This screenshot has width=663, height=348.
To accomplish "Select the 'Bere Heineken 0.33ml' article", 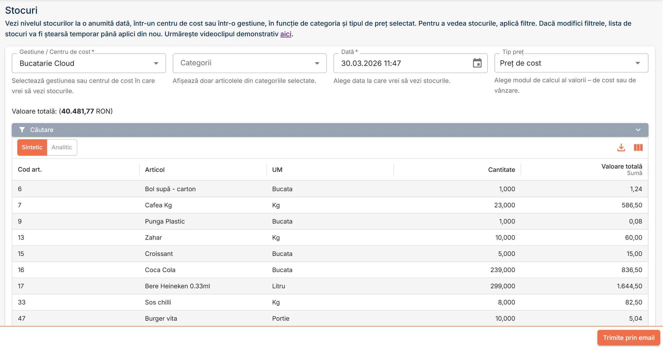I will point(177,286).
